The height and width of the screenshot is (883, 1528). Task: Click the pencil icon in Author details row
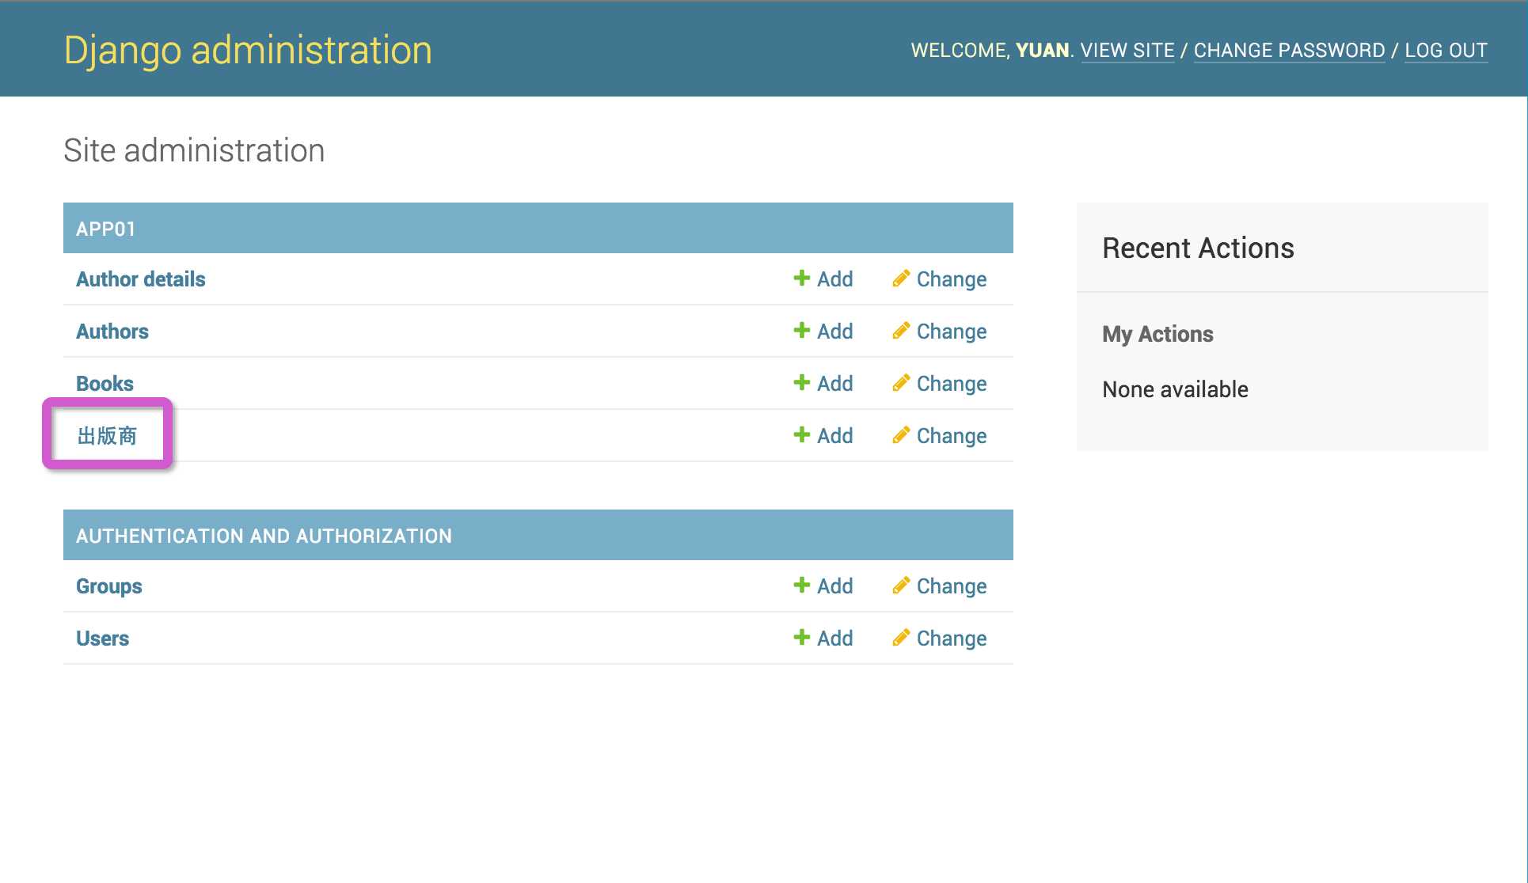pyautogui.click(x=901, y=278)
